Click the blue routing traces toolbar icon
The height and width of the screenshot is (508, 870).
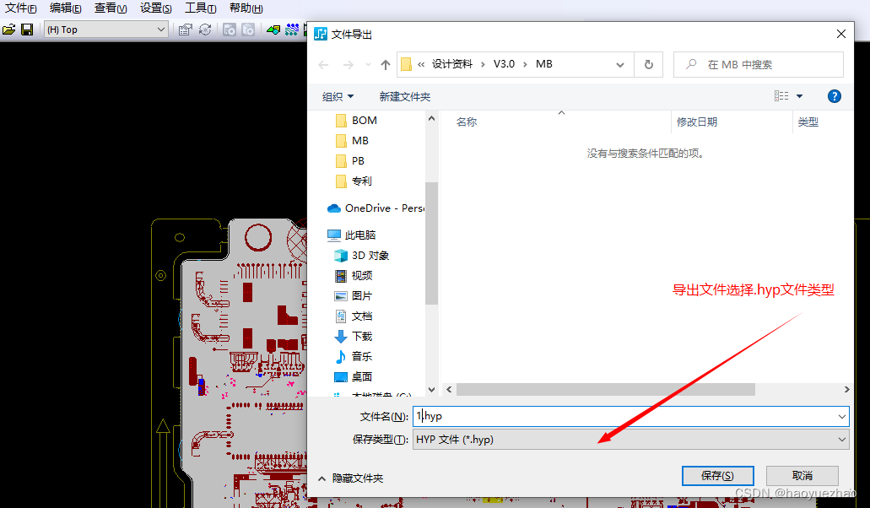click(292, 30)
